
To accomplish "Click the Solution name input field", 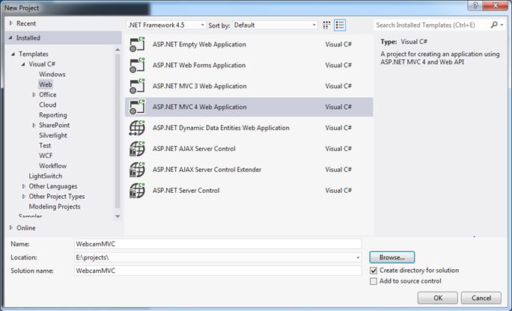I will [218, 271].
